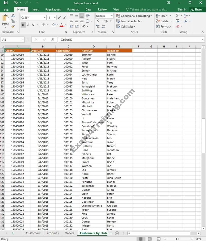Toggle Underline formatting

coord(33,25)
